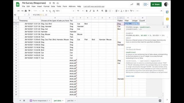184x103 pixels.
Task: Open the Google account avatar
Action: click(166, 5)
